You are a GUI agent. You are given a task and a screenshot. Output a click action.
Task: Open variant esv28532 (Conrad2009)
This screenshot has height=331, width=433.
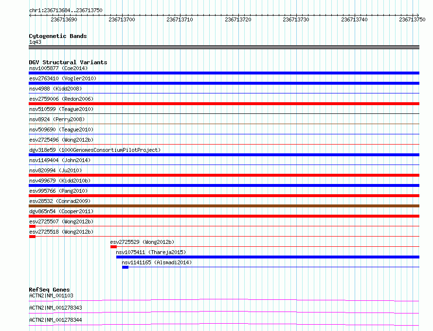[x=60, y=201]
